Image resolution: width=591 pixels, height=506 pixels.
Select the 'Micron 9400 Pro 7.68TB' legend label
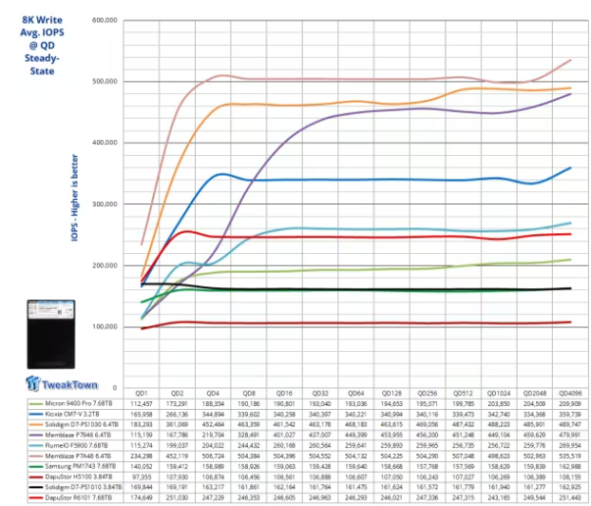tap(78, 403)
